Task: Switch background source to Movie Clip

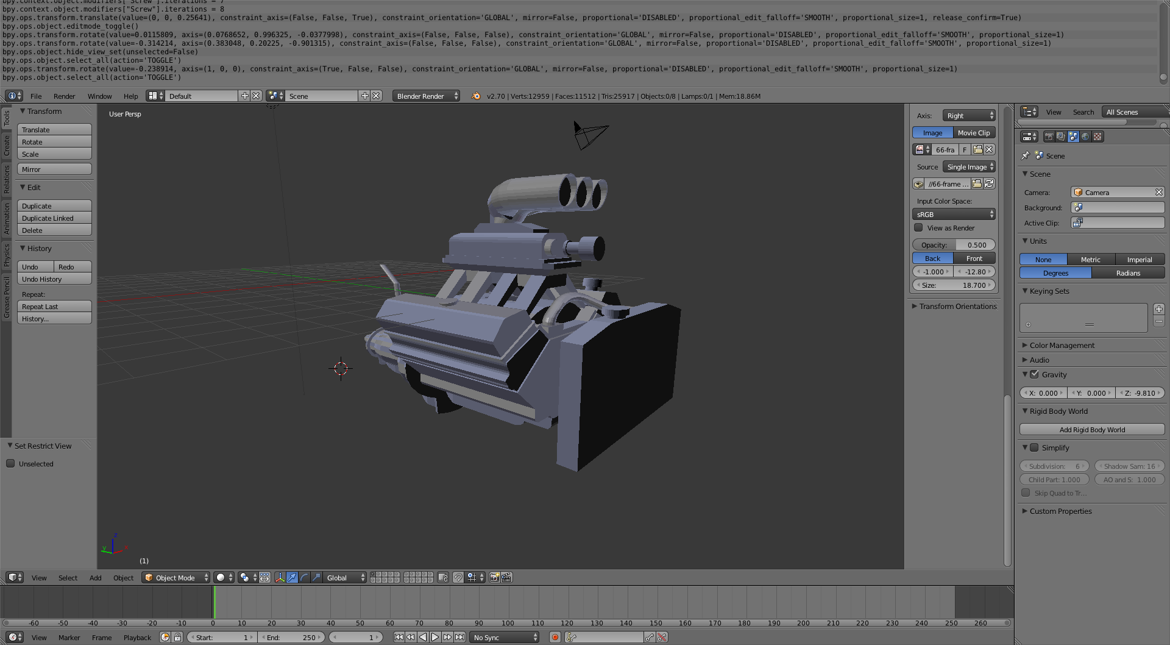Action: pyautogui.click(x=974, y=132)
